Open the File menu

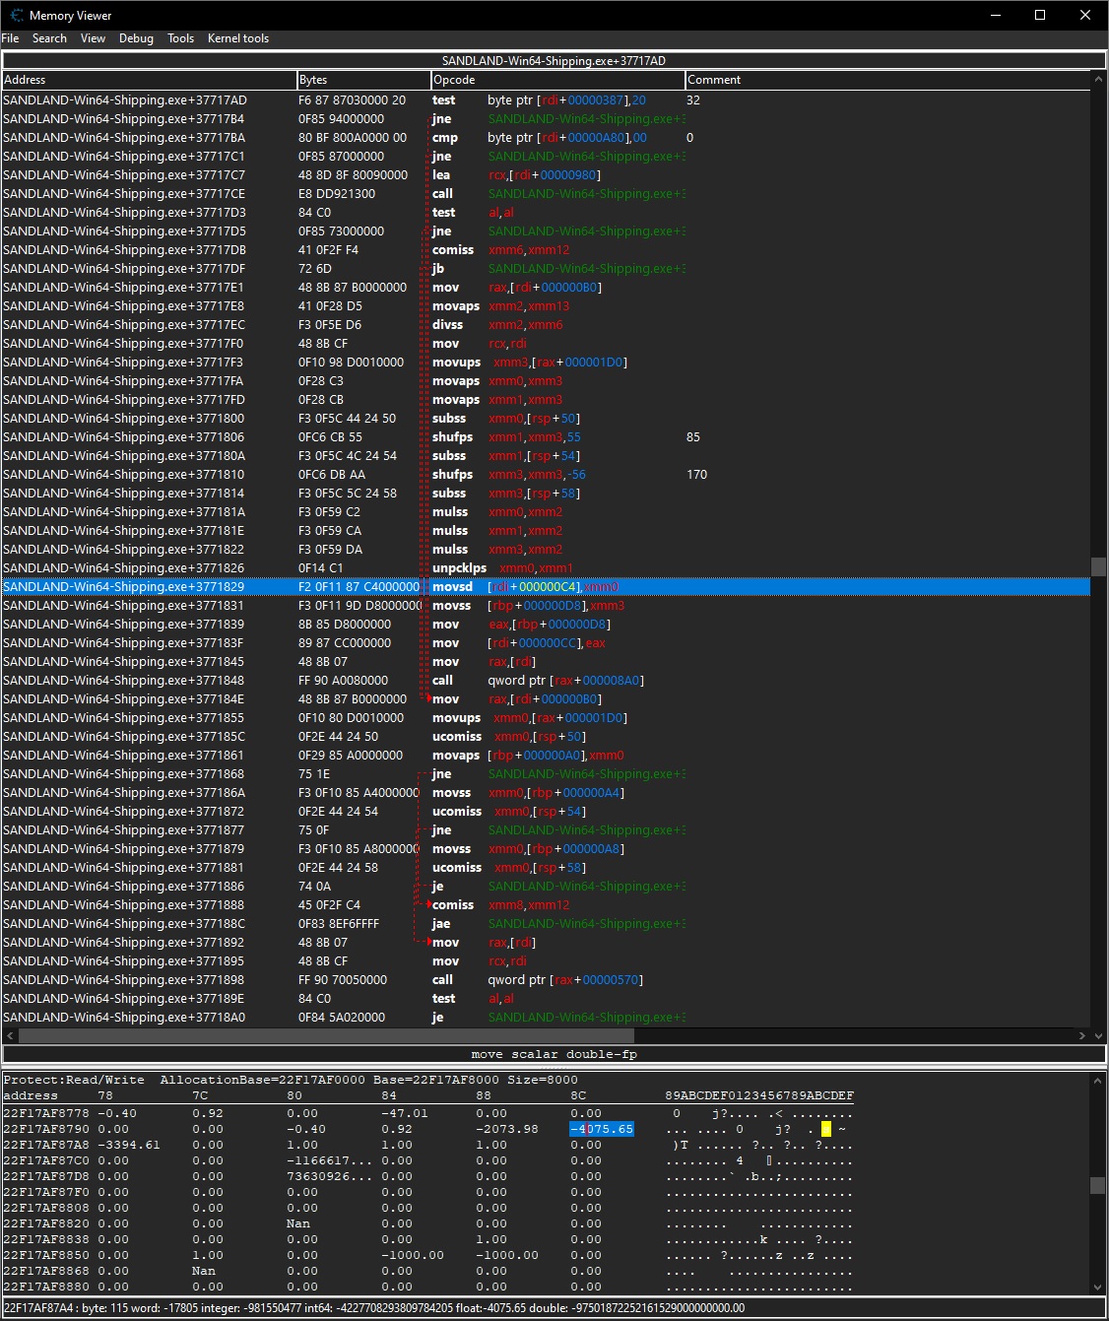pyautogui.click(x=11, y=38)
